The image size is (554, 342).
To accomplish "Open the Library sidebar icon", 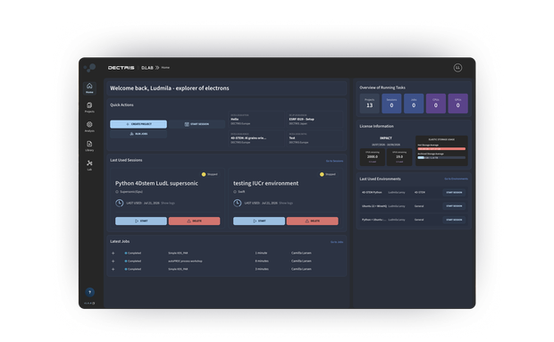I will click(x=89, y=146).
